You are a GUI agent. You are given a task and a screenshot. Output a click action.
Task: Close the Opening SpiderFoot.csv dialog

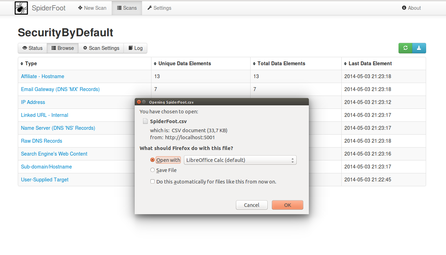click(x=139, y=102)
